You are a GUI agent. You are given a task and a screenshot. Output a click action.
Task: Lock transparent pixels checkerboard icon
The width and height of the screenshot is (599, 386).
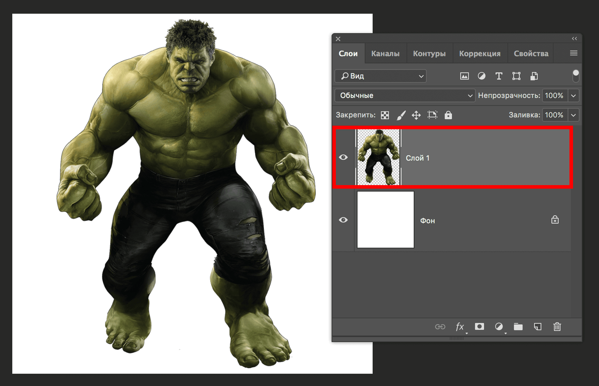(x=385, y=115)
